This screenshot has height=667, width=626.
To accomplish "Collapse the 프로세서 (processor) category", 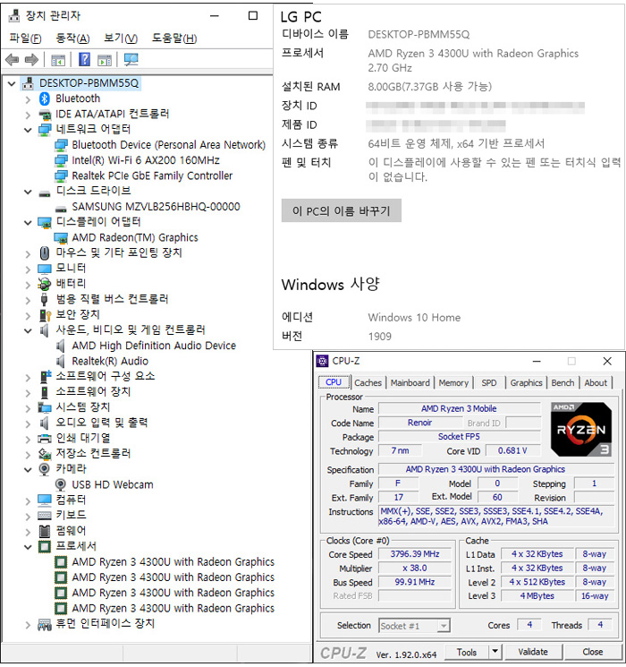I will [28, 546].
